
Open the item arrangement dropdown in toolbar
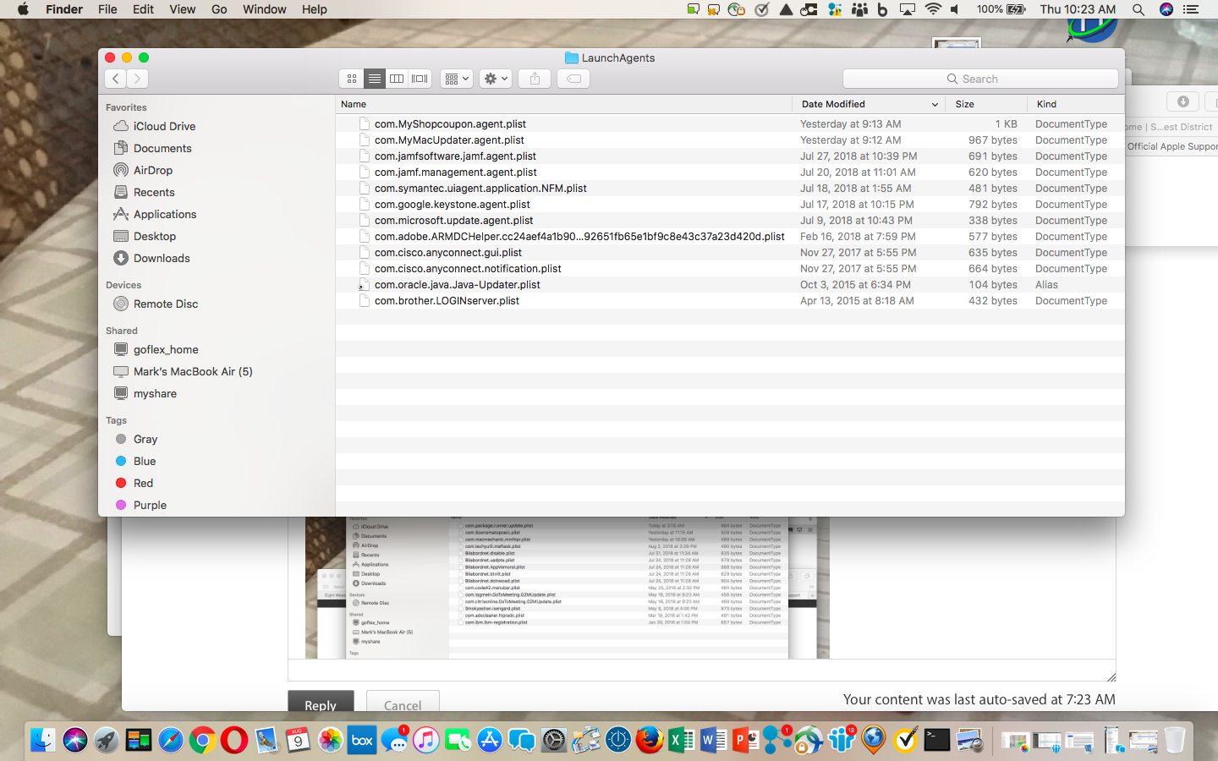click(x=457, y=79)
